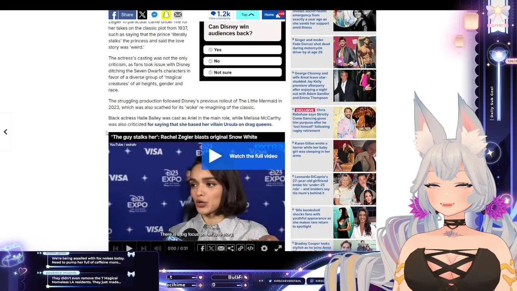Open Bradley Cooper looks stylish story
517x291 pixels.
pos(311,246)
